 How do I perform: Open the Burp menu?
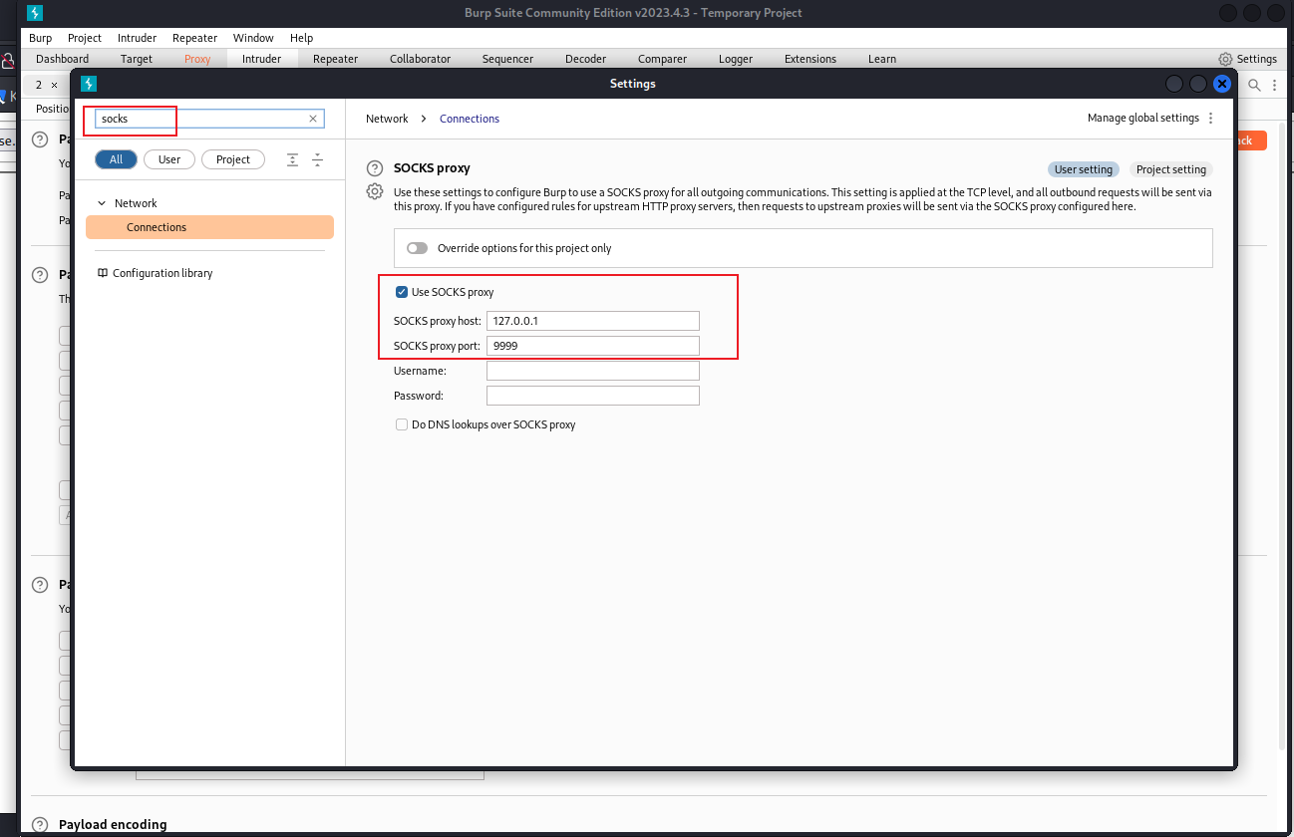click(41, 38)
